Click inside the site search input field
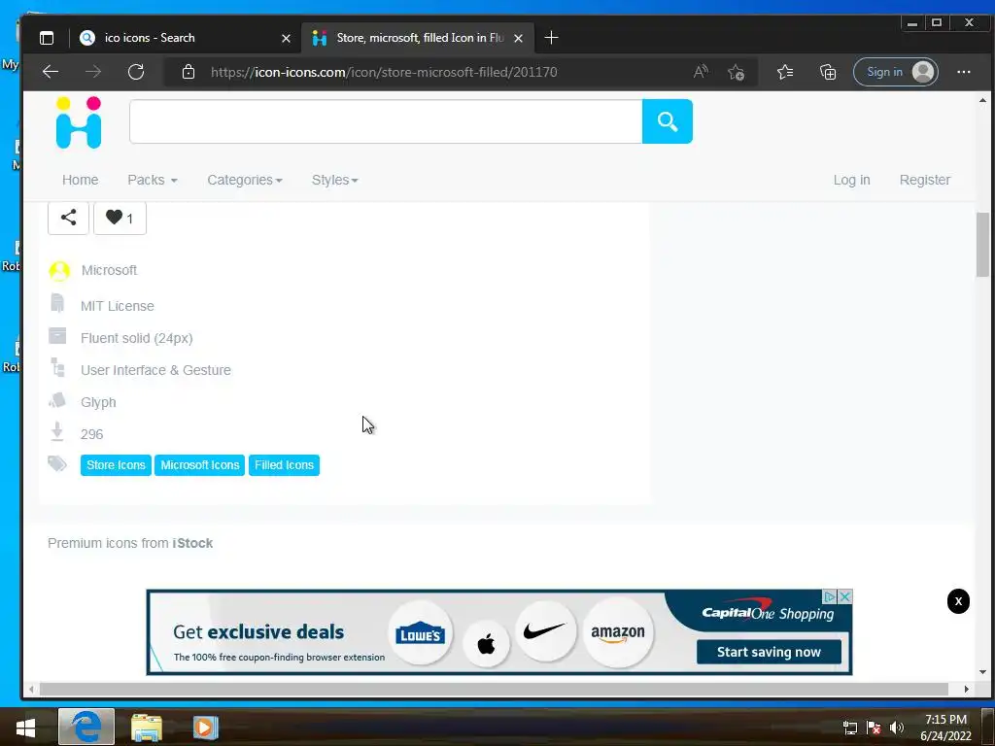This screenshot has width=995, height=746. [386, 121]
